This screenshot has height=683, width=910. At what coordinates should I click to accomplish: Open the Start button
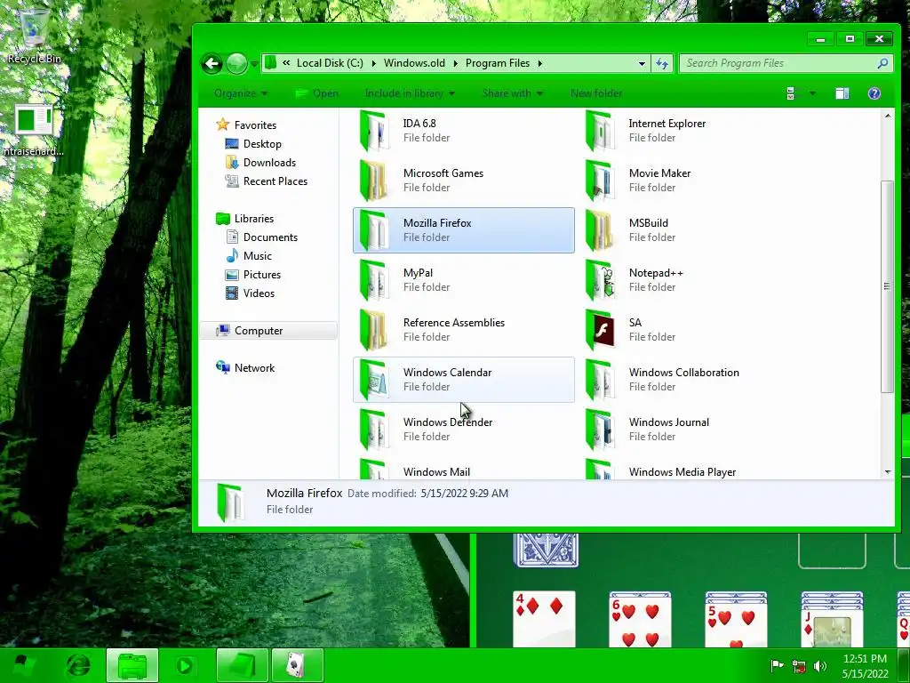[22, 665]
